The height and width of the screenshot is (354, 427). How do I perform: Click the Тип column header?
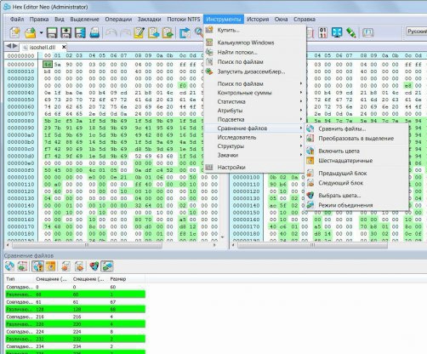click(x=20, y=279)
